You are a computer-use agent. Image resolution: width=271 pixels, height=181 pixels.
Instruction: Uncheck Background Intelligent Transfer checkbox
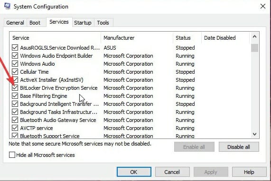click(15, 104)
